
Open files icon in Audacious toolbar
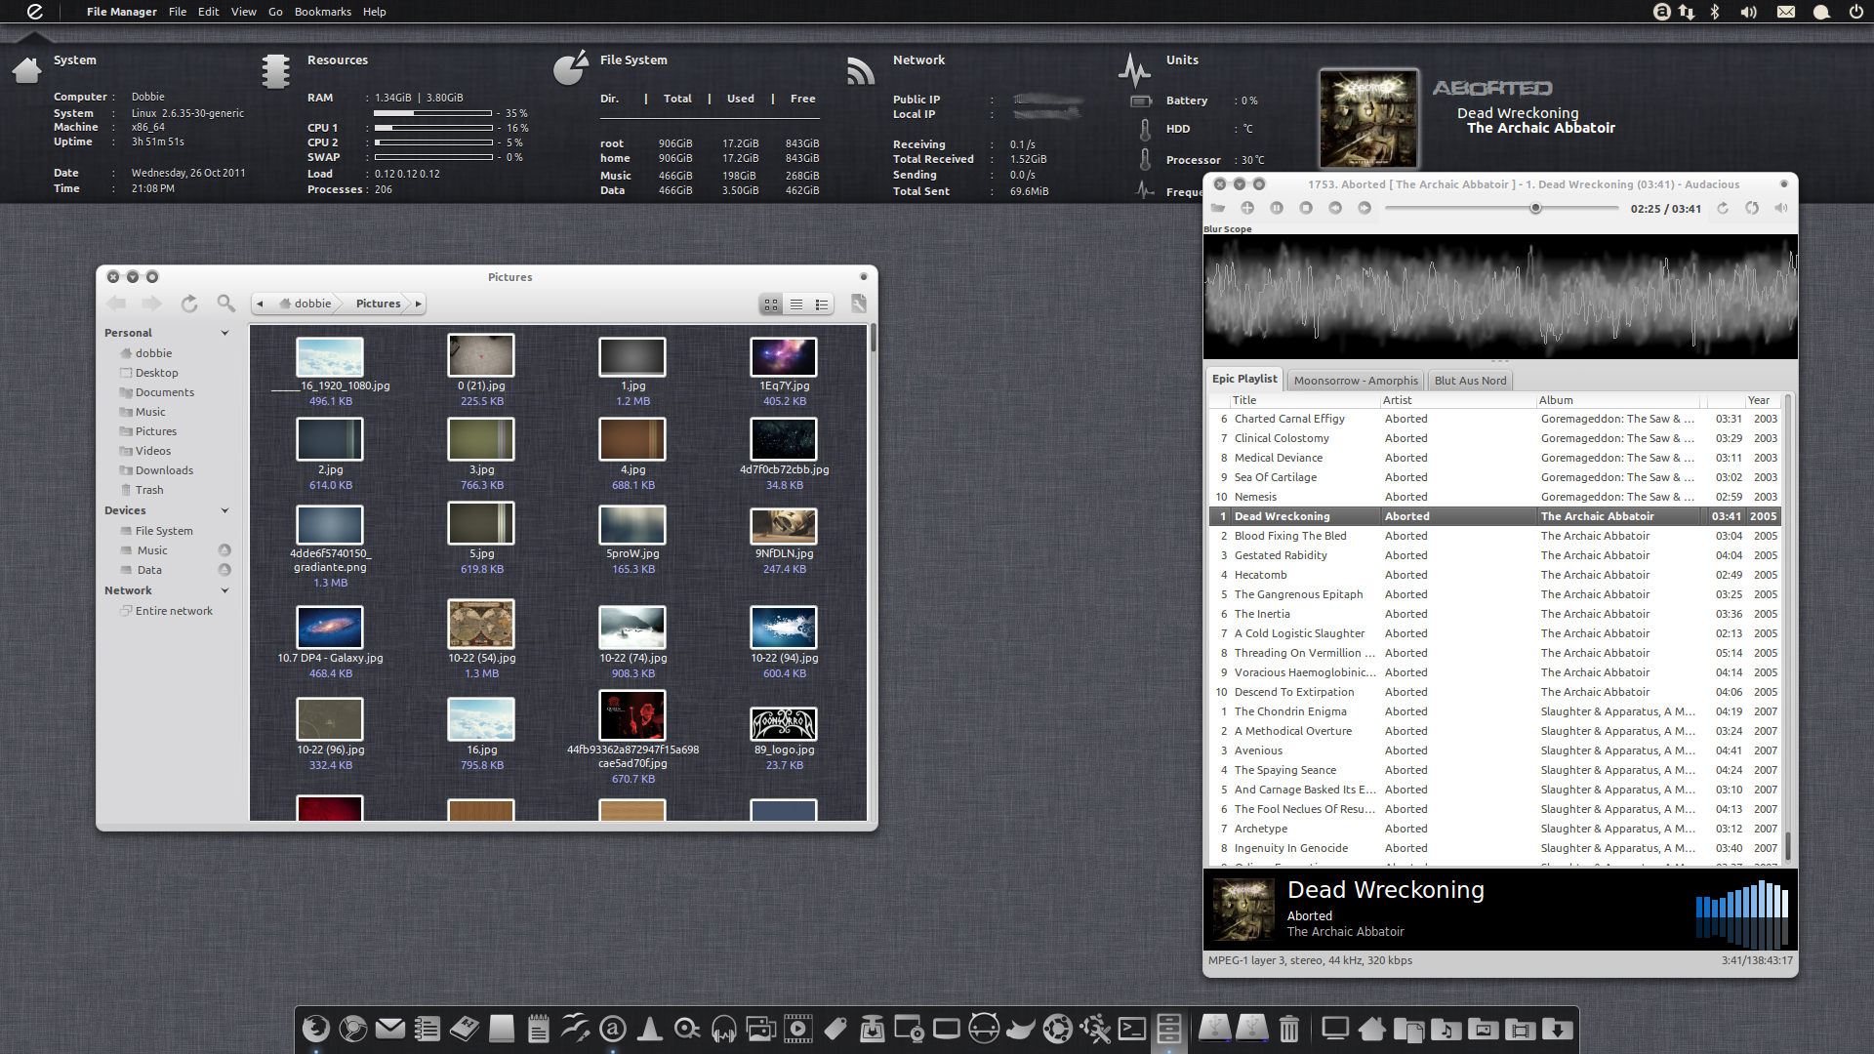1218,208
